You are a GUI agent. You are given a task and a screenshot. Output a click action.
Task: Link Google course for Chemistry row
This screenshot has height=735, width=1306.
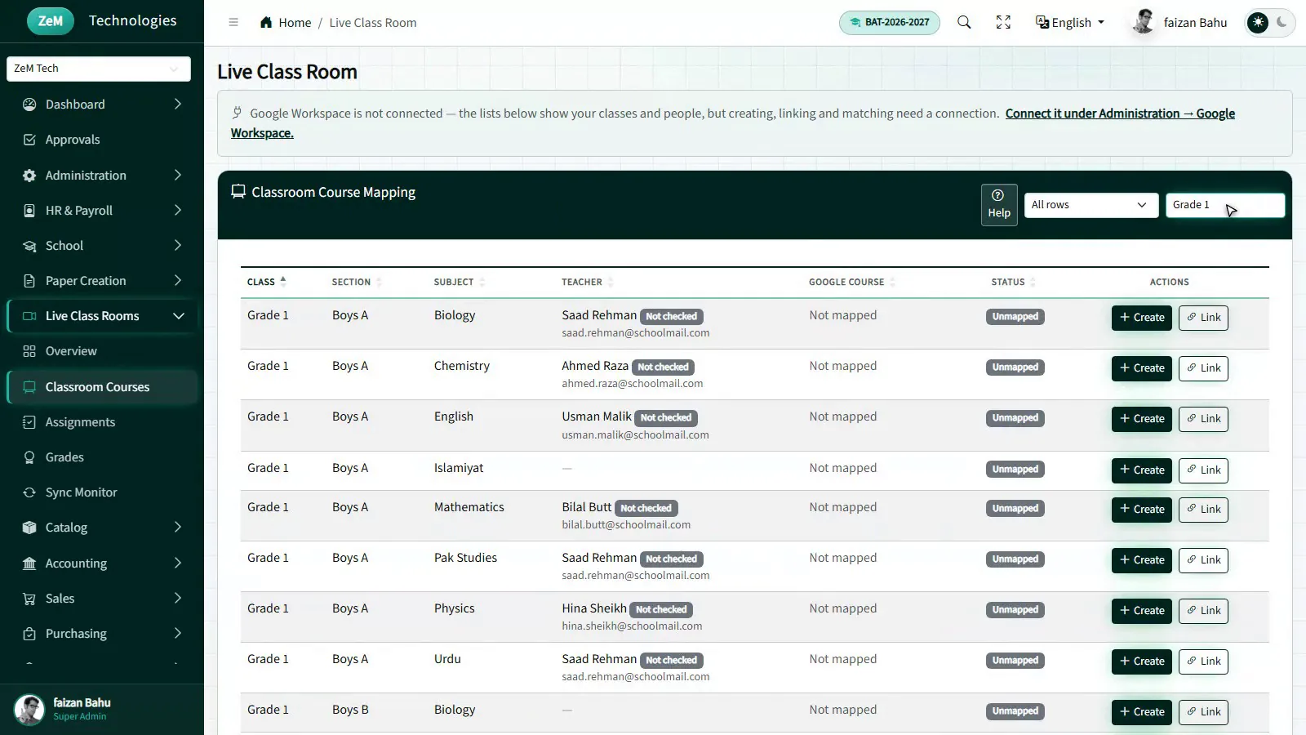tap(1203, 368)
